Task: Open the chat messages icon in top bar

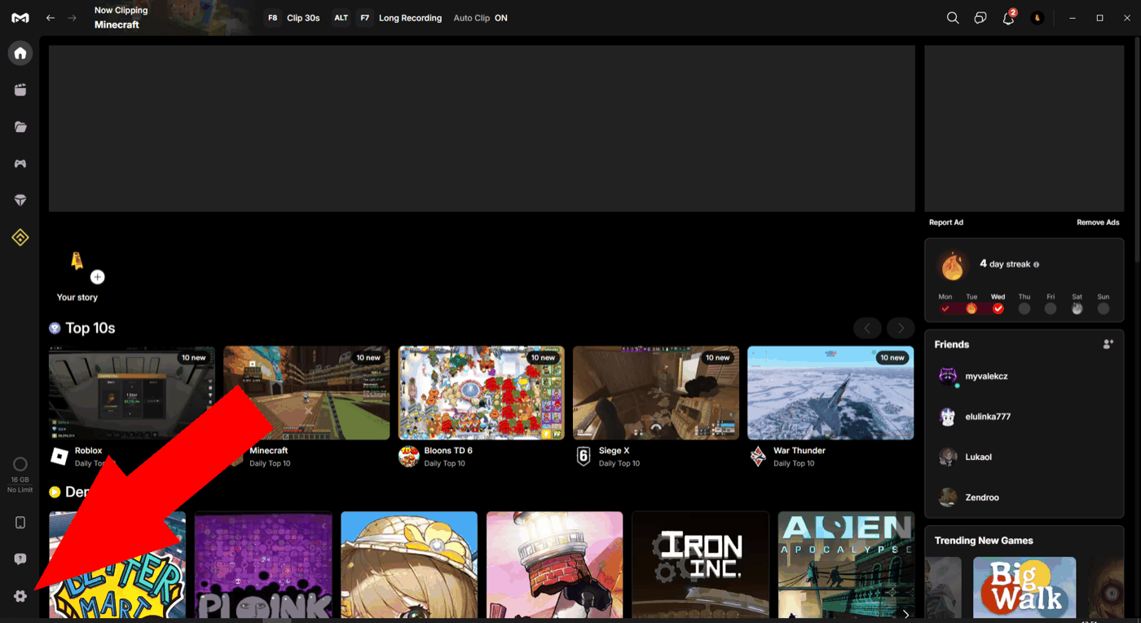Action: pyautogui.click(x=980, y=18)
